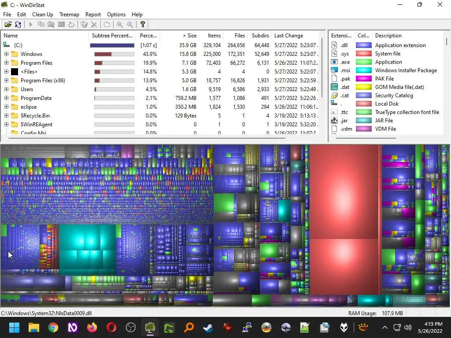The image size is (451, 338).
Task: Click the Zoom Out magnifier icon
Action: (130, 25)
